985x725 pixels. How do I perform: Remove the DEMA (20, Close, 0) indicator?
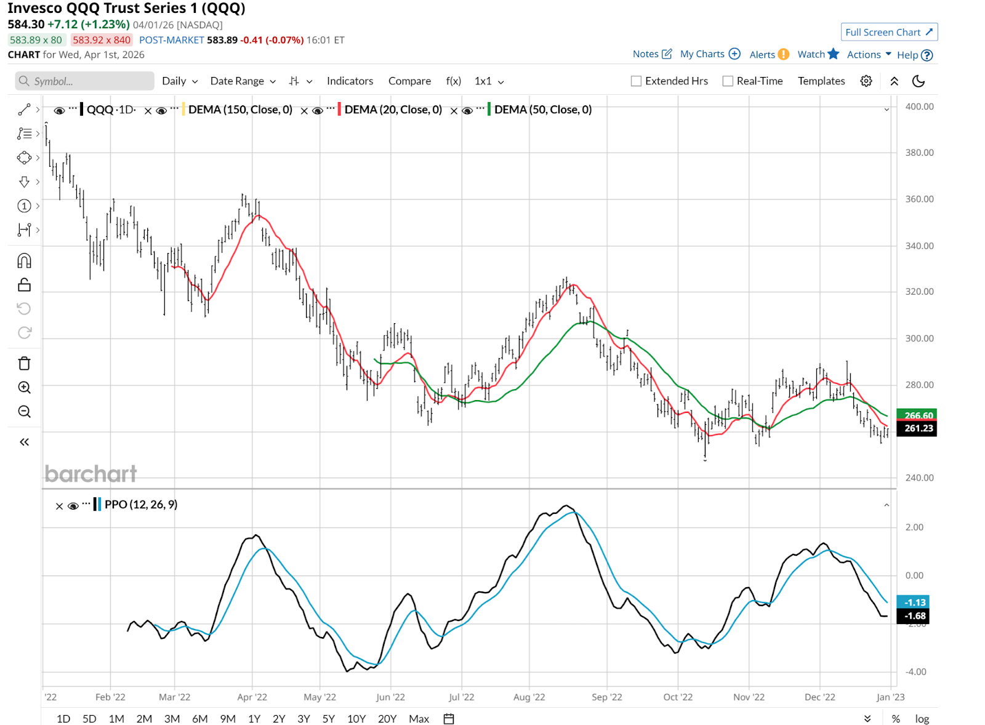(x=304, y=111)
